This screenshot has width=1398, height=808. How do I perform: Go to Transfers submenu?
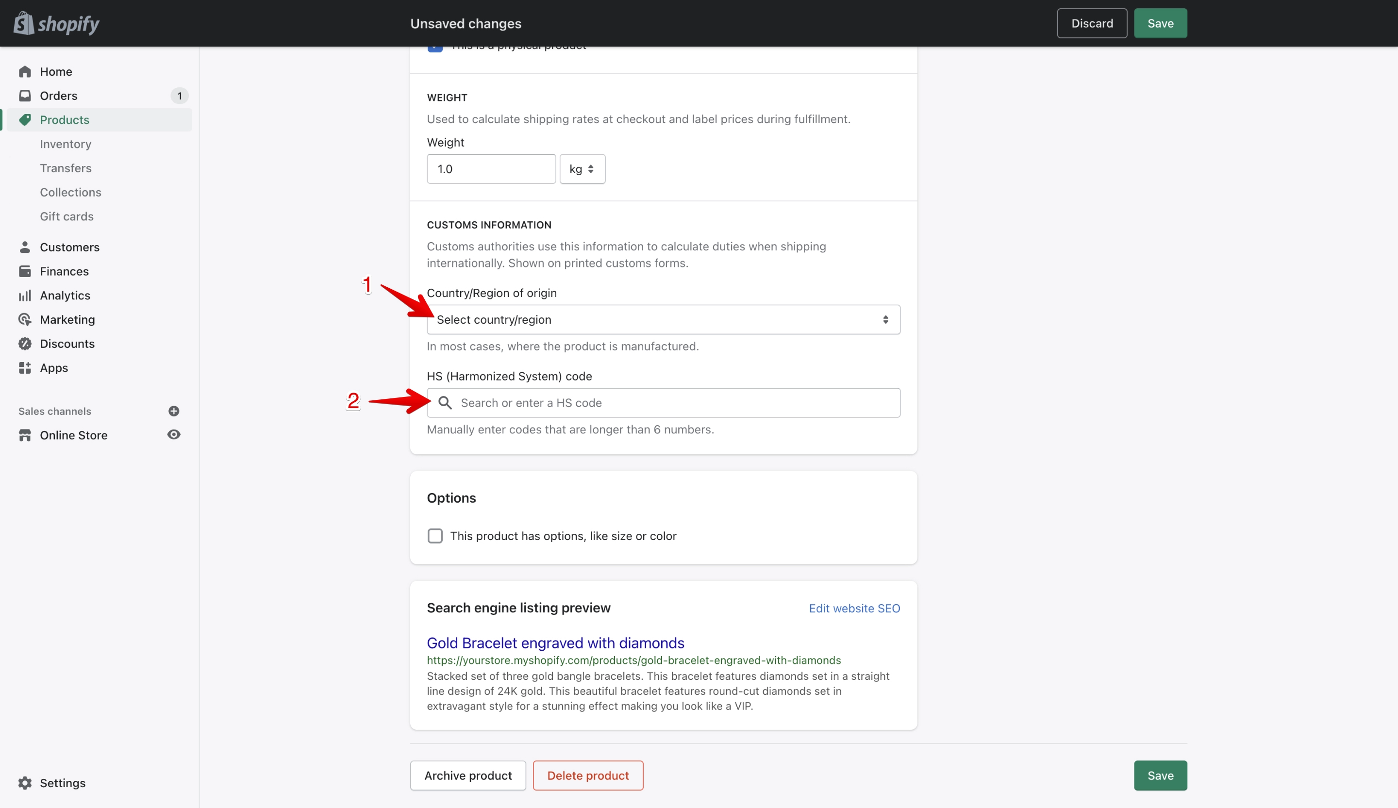point(66,168)
